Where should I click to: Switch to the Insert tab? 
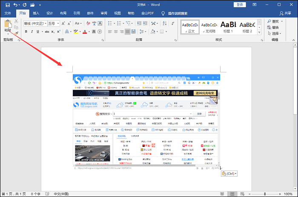36,13
